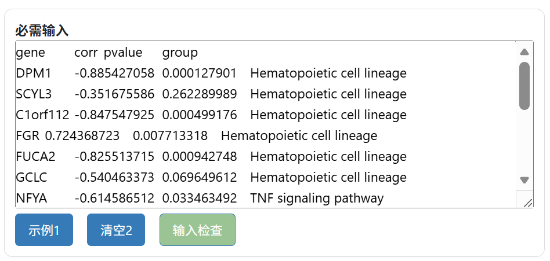Click DPM1's 'Hematopoietic cell lineage' group text
The height and width of the screenshot is (261, 550).
[328, 73]
